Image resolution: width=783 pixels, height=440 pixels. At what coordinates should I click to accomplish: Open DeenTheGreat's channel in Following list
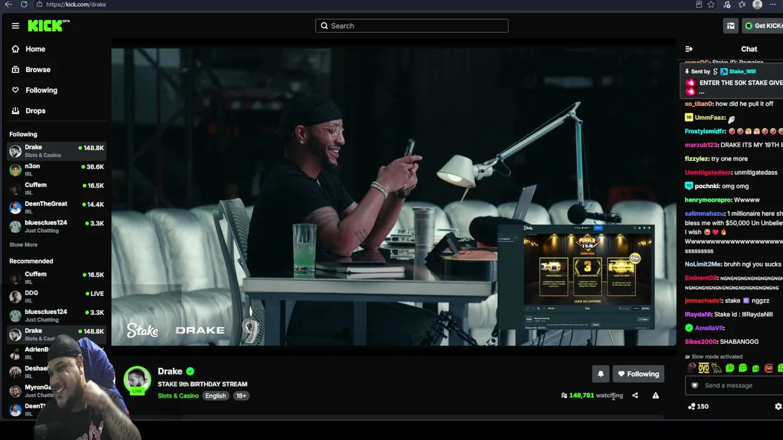tap(56, 207)
